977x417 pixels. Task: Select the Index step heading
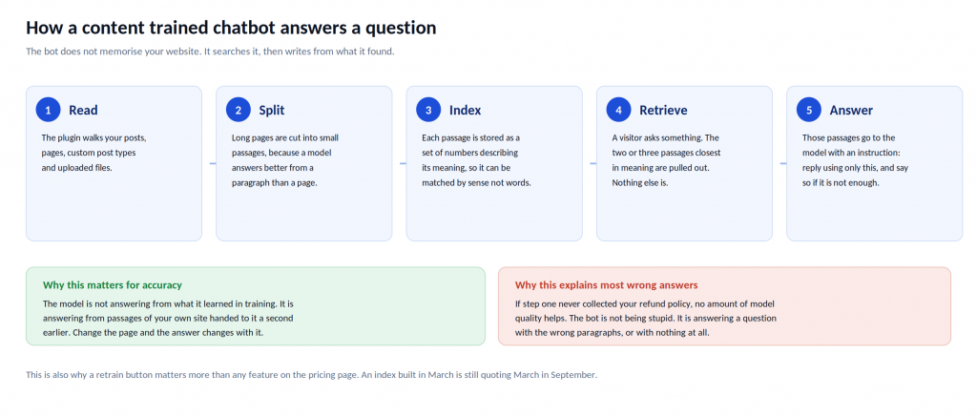click(465, 111)
